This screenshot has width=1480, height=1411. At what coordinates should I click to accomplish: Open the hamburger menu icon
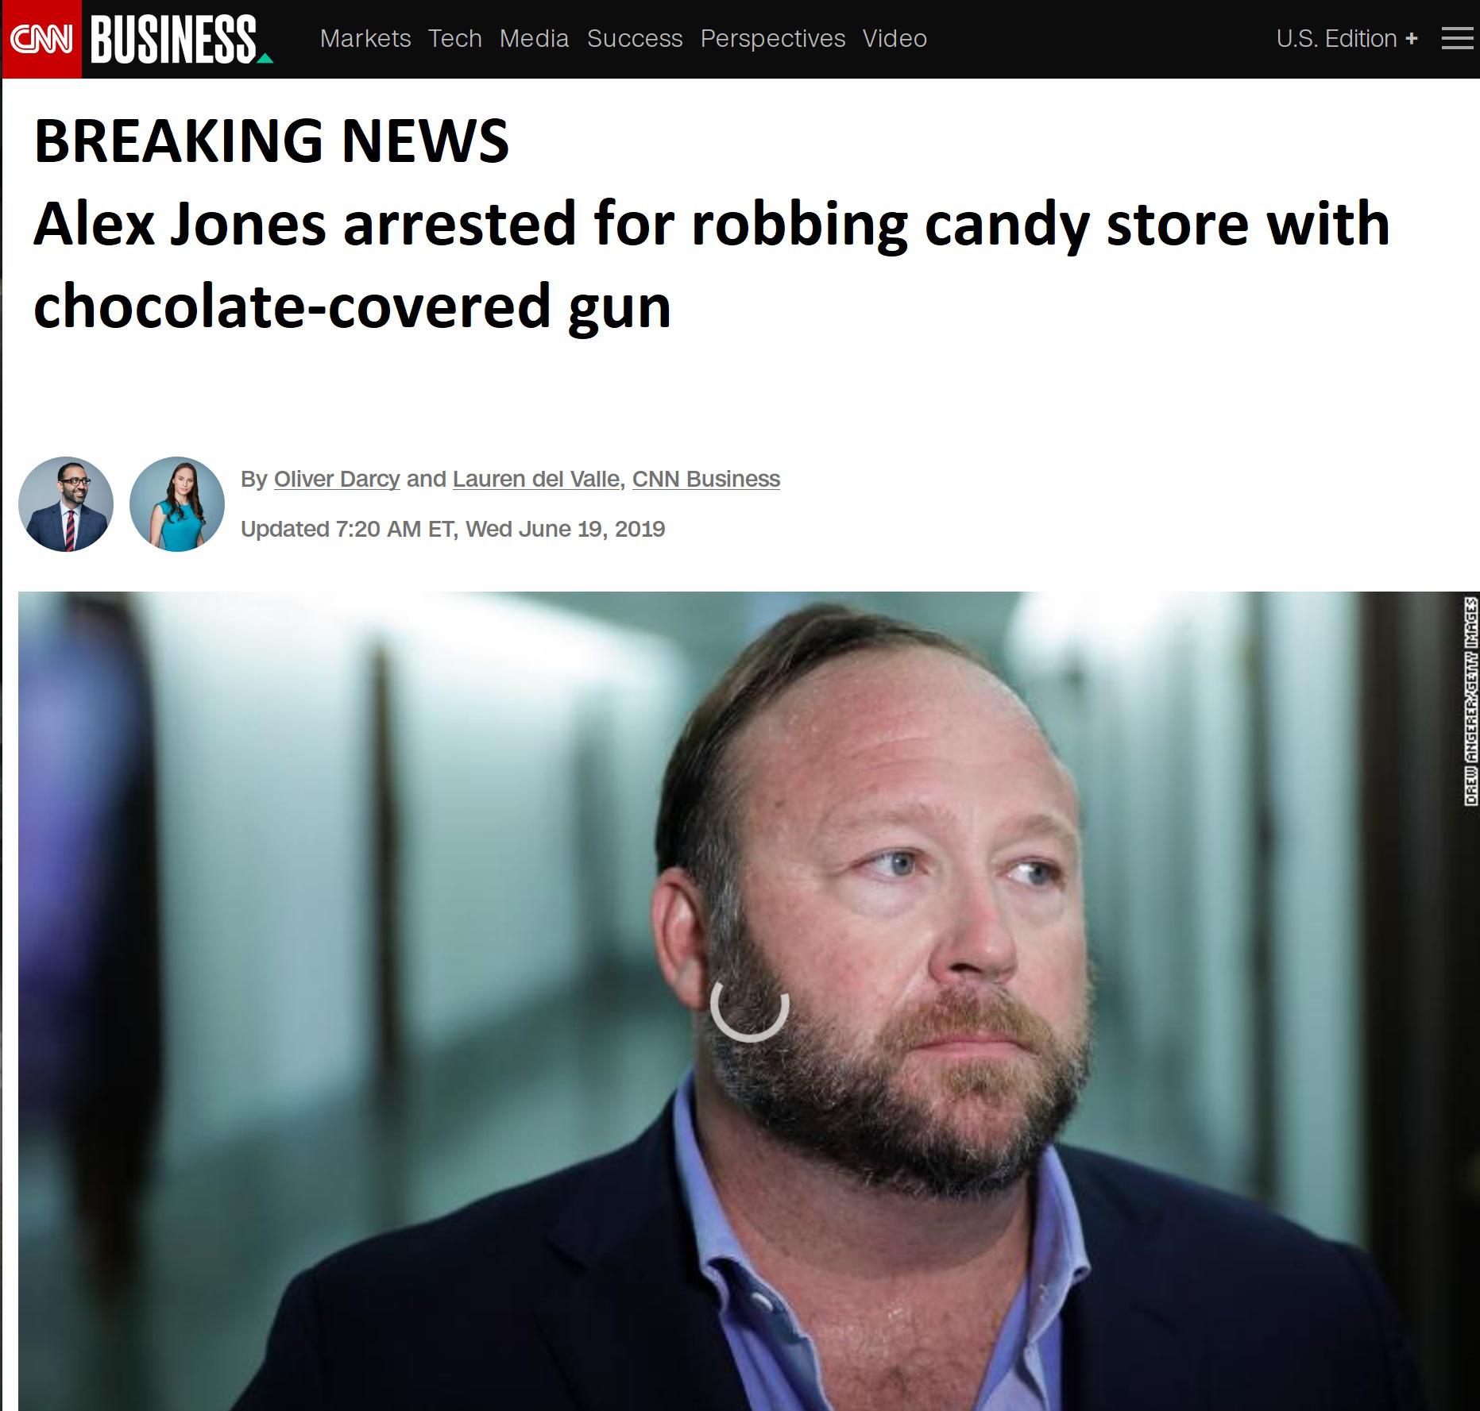(1457, 38)
